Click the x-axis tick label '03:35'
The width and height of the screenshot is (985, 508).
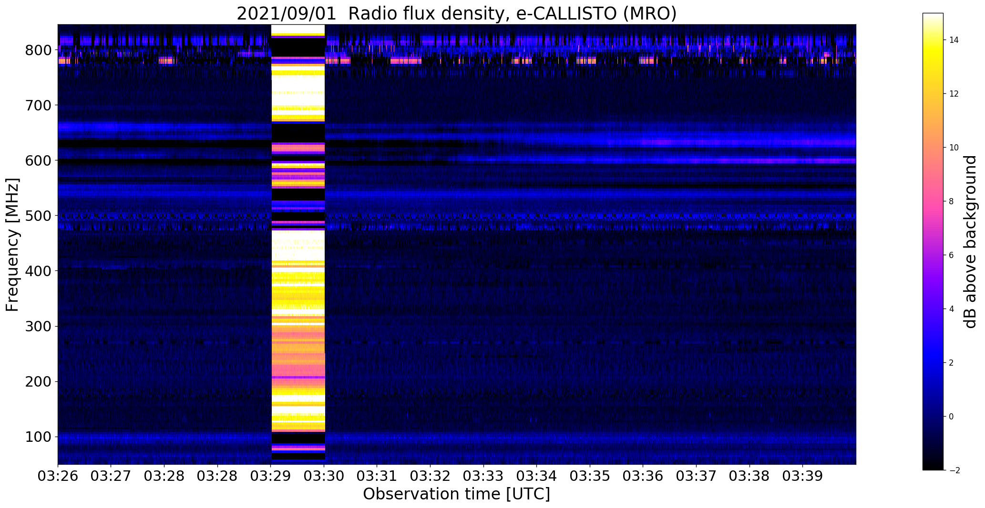tap(590, 477)
